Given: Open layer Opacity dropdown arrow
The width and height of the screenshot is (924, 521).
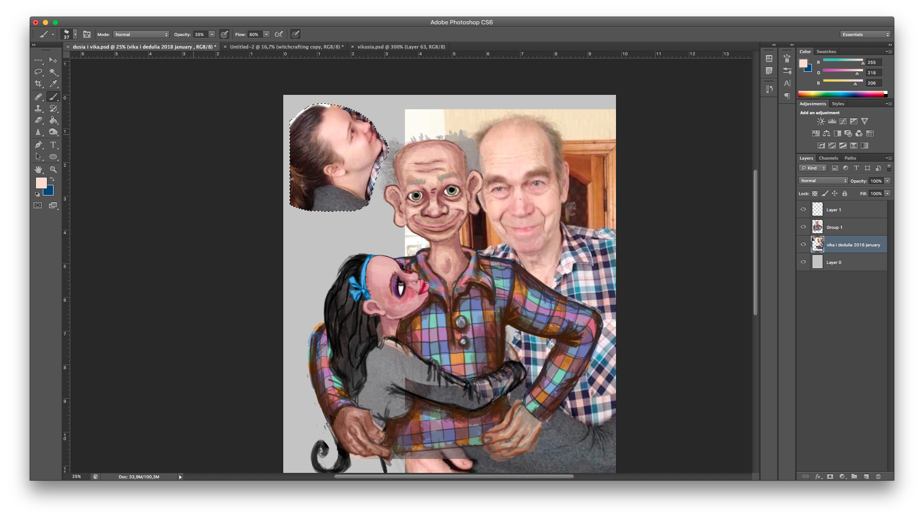Looking at the screenshot, I should (887, 181).
